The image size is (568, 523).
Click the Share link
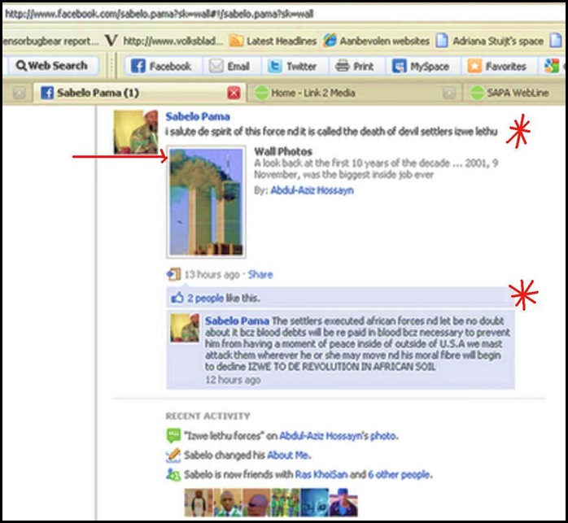click(260, 275)
